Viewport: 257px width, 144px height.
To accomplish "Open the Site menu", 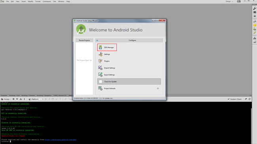I will [x=55, y=2].
